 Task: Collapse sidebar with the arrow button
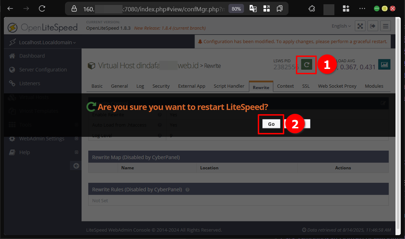click(x=76, y=166)
